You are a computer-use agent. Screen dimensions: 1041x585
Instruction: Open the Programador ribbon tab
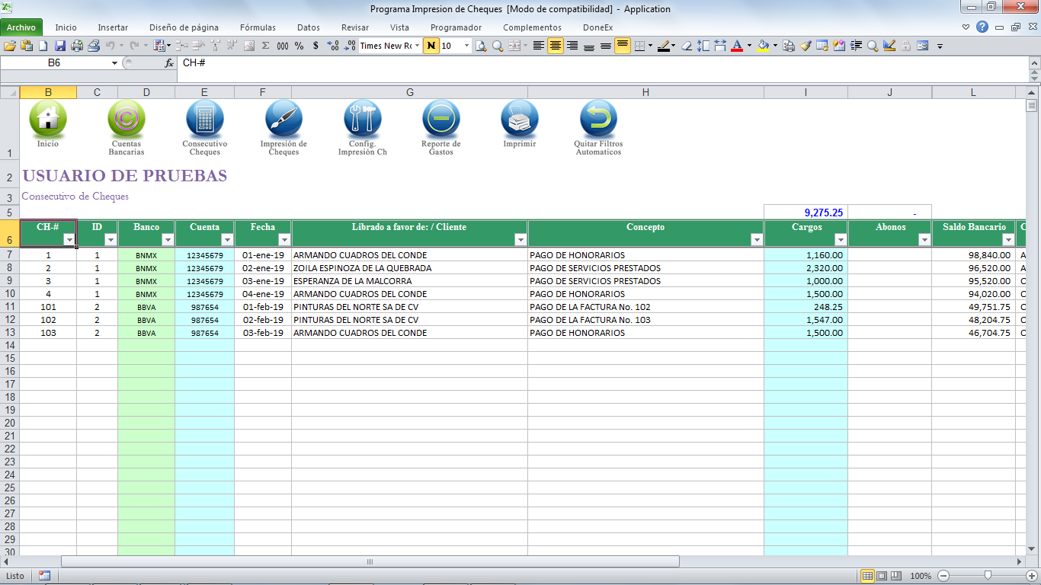click(x=456, y=27)
